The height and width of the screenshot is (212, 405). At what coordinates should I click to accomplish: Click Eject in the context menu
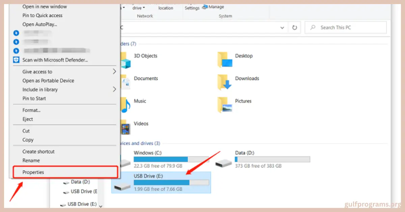(28, 119)
